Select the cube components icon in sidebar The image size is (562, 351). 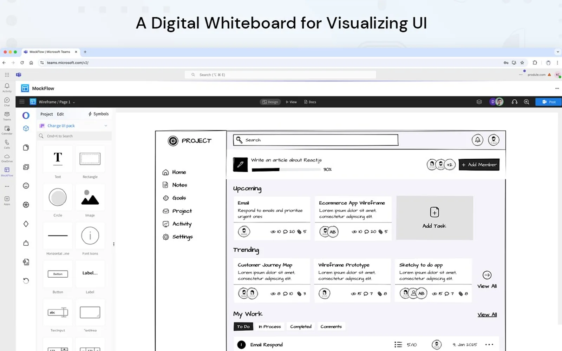click(26, 128)
